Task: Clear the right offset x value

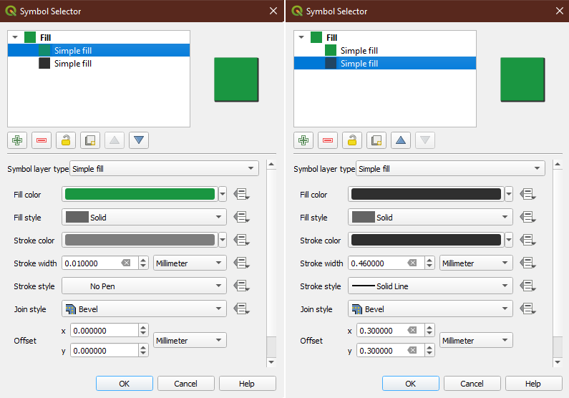Action: [412, 330]
